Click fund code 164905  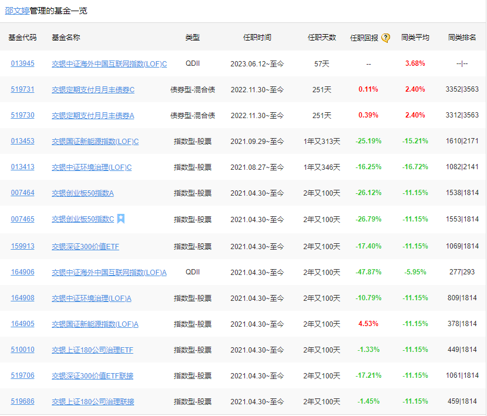pos(22,324)
